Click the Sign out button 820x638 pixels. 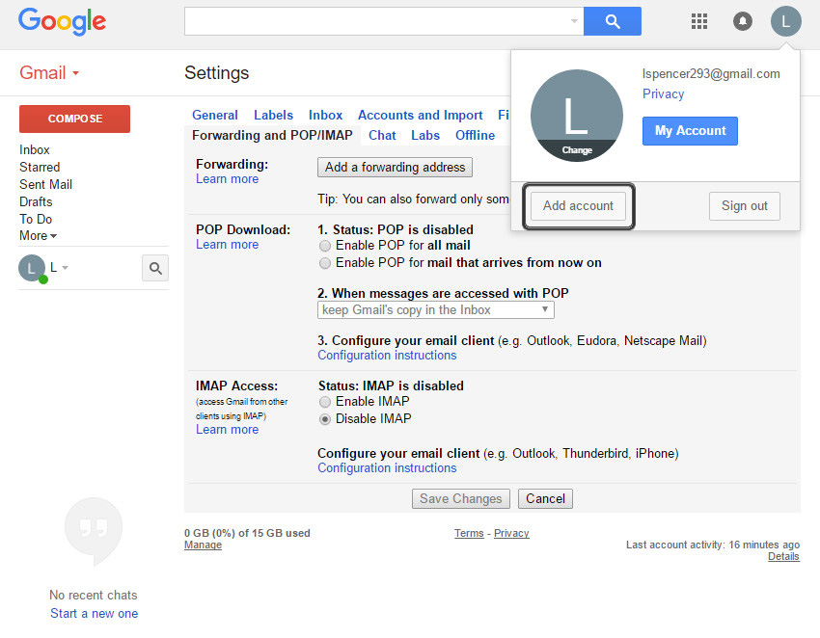[x=744, y=206]
